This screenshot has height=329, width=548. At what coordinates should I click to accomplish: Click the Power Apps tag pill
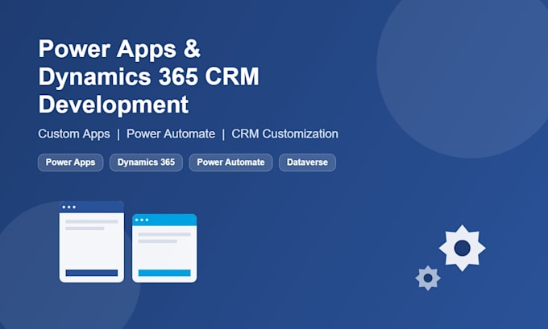[71, 162]
